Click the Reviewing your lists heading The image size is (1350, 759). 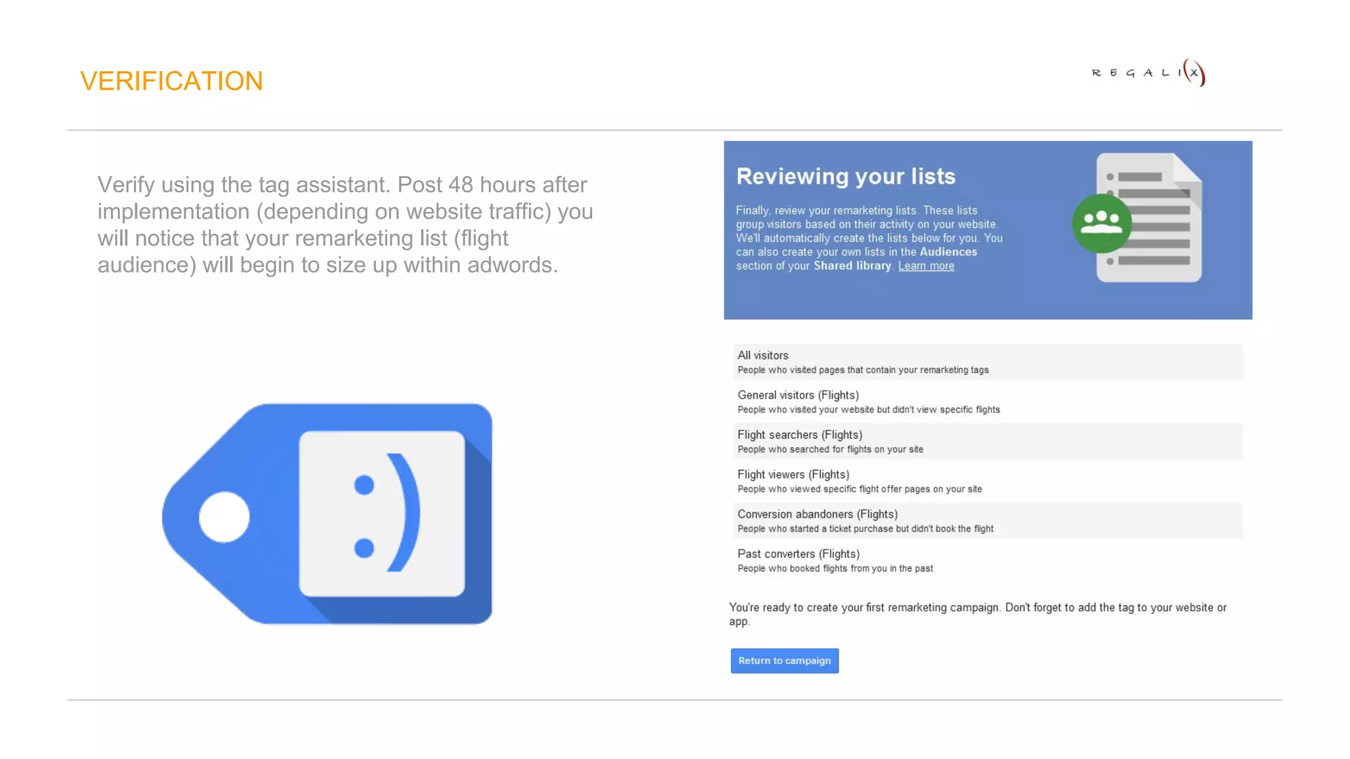[846, 176]
